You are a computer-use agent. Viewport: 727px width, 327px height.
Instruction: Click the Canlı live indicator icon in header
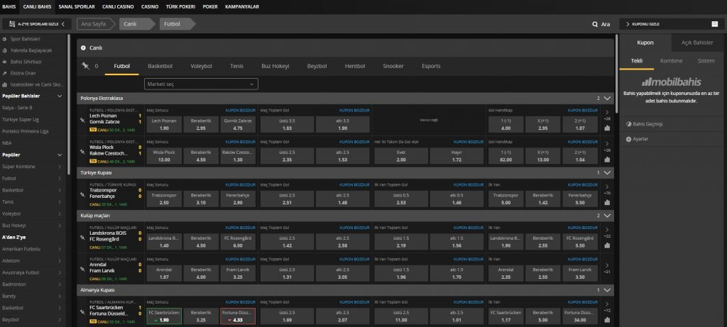pyautogui.click(x=84, y=48)
